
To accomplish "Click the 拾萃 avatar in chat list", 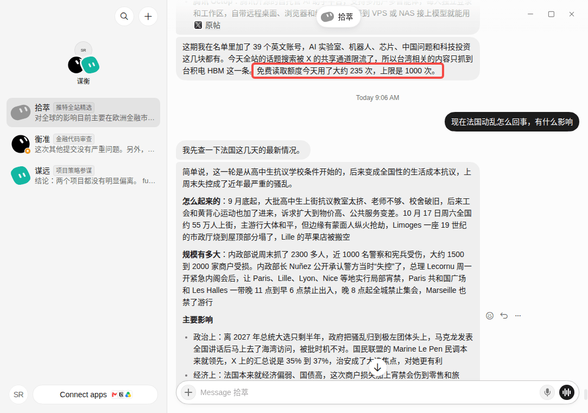I will point(21,112).
